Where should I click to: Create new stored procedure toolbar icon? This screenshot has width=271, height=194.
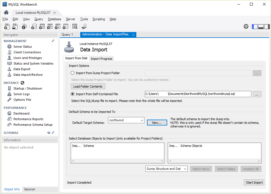pyautogui.click(x=58, y=26)
